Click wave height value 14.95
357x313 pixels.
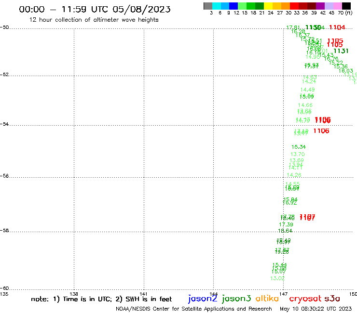click(x=313, y=57)
